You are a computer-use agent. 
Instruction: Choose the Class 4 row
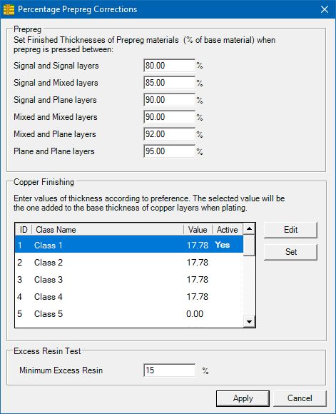(129, 297)
